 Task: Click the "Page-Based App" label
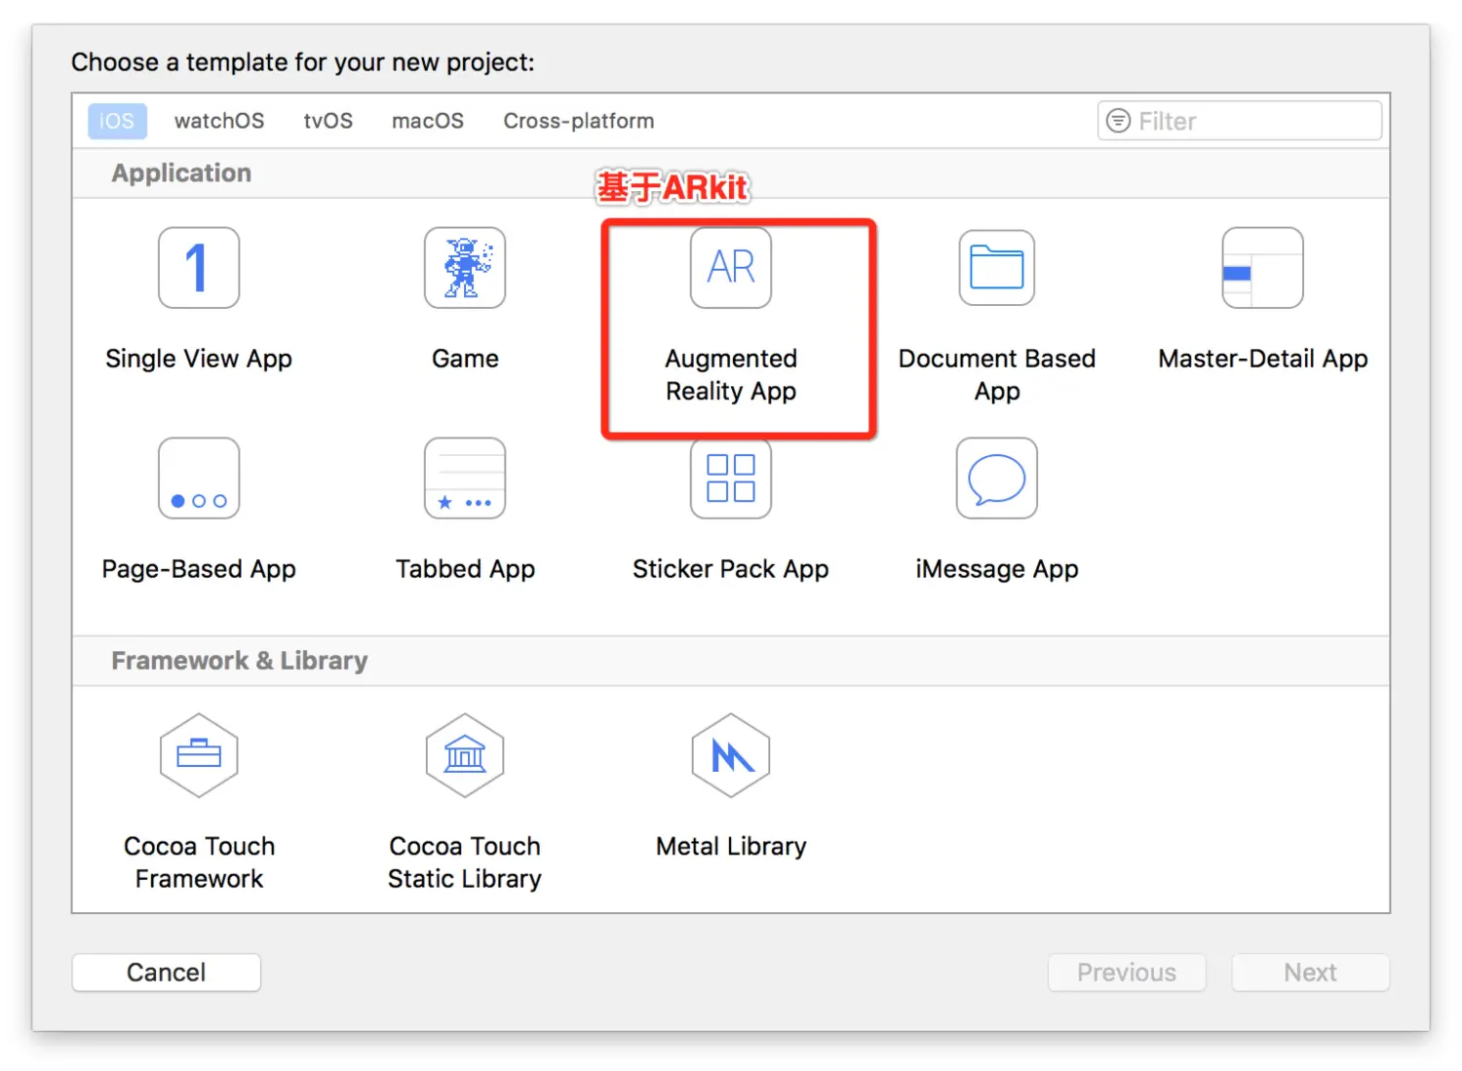(x=199, y=569)
